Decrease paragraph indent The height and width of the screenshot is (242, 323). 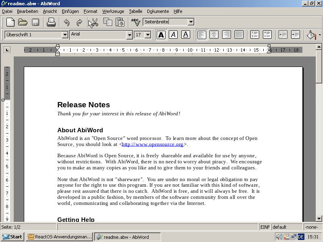click(283, 35)
